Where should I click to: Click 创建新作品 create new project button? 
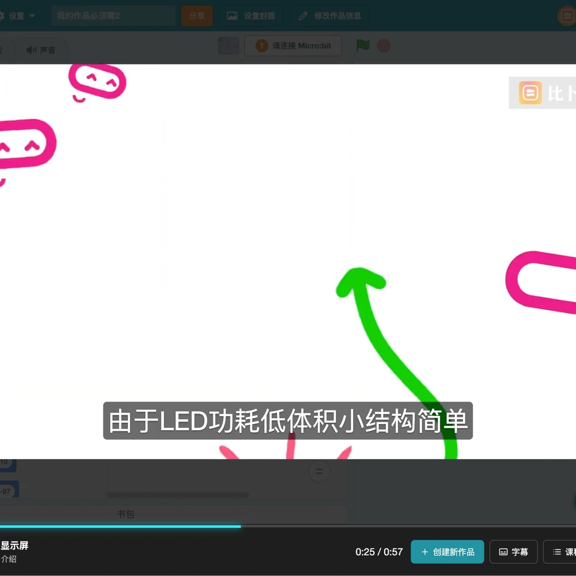click(447, 552)
